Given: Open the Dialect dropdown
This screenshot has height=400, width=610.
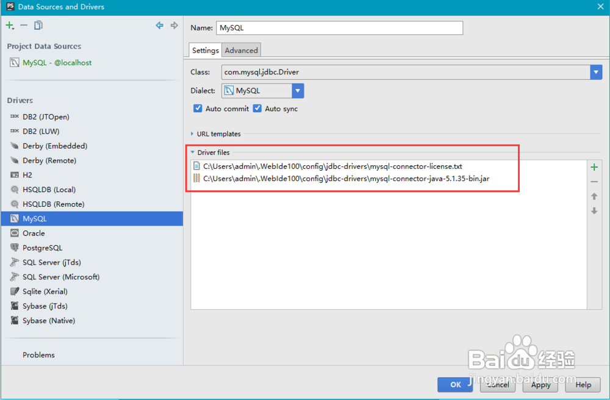Looking at the screenshot, I should 298,90.
